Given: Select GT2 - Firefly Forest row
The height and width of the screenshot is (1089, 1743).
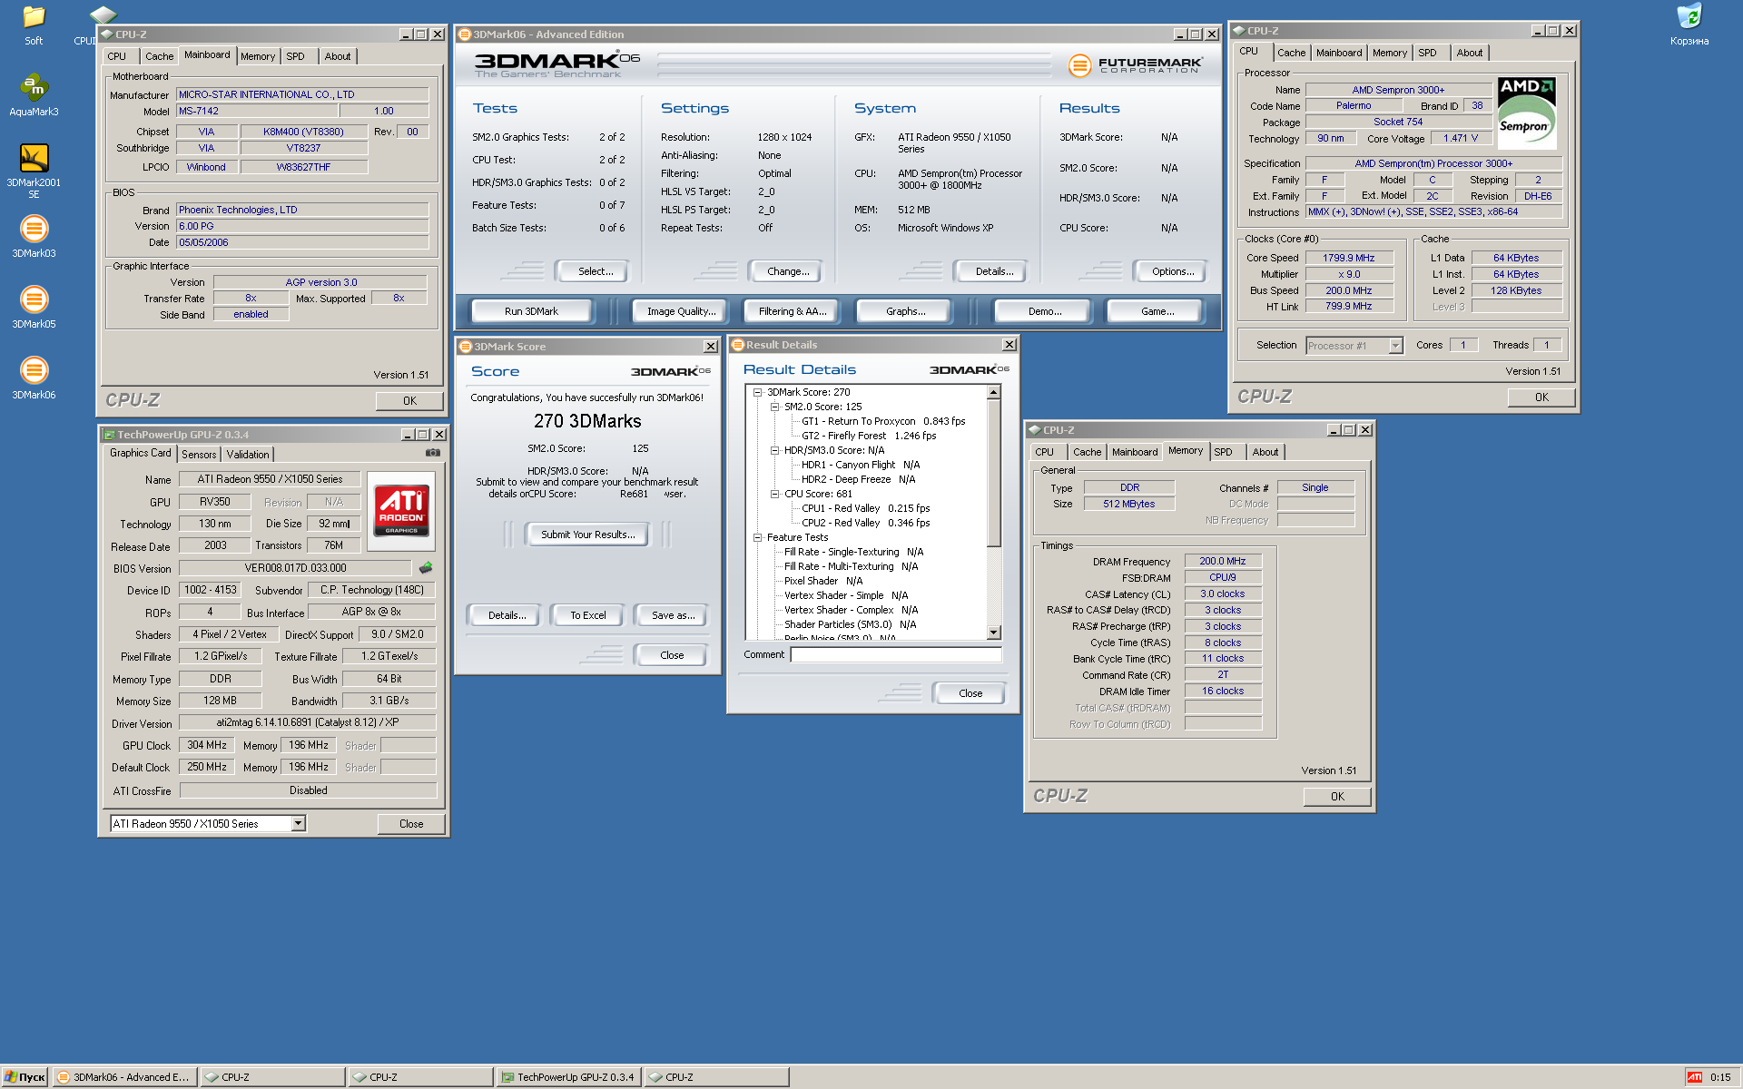Looking at the screenshot, I should (868, 437).
